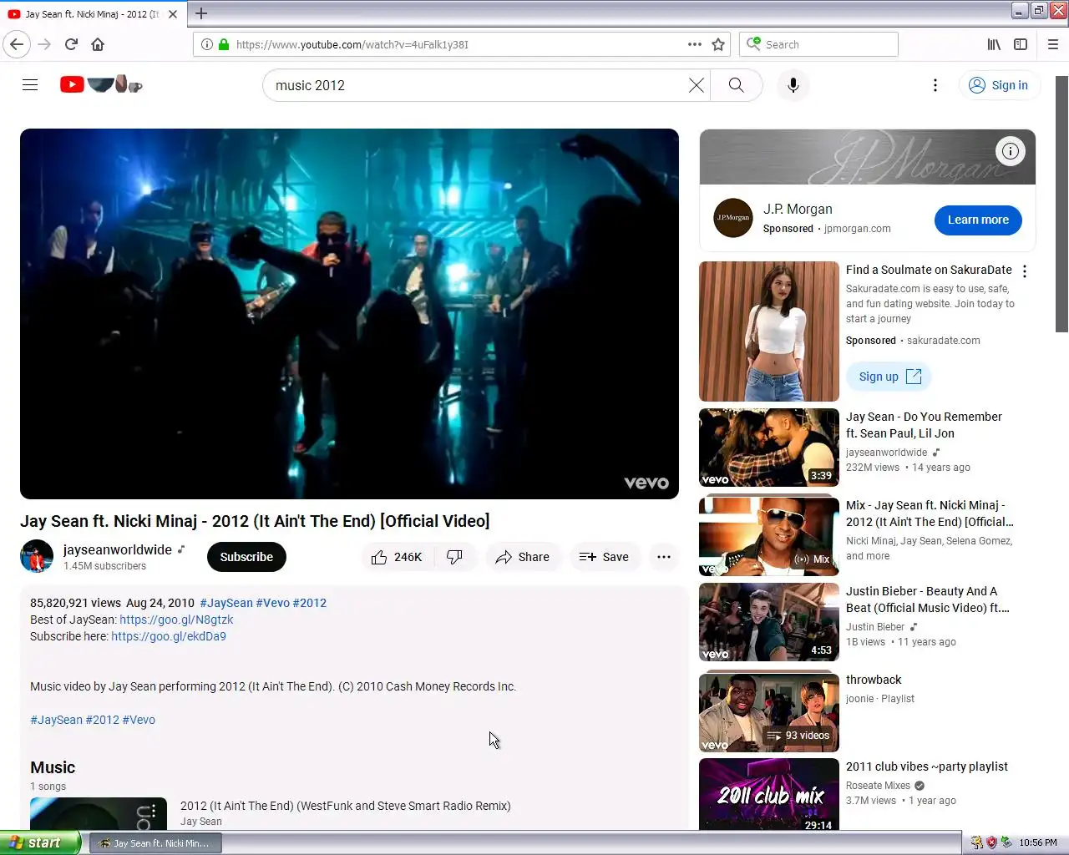Click the video player
Screen dimensions: 1069x855
[349, 314]
